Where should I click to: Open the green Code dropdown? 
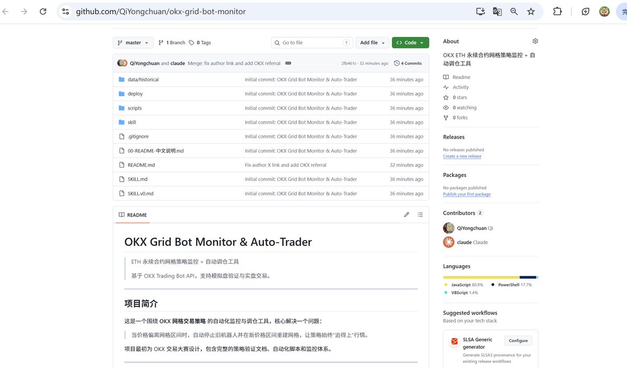click(410, 43)
